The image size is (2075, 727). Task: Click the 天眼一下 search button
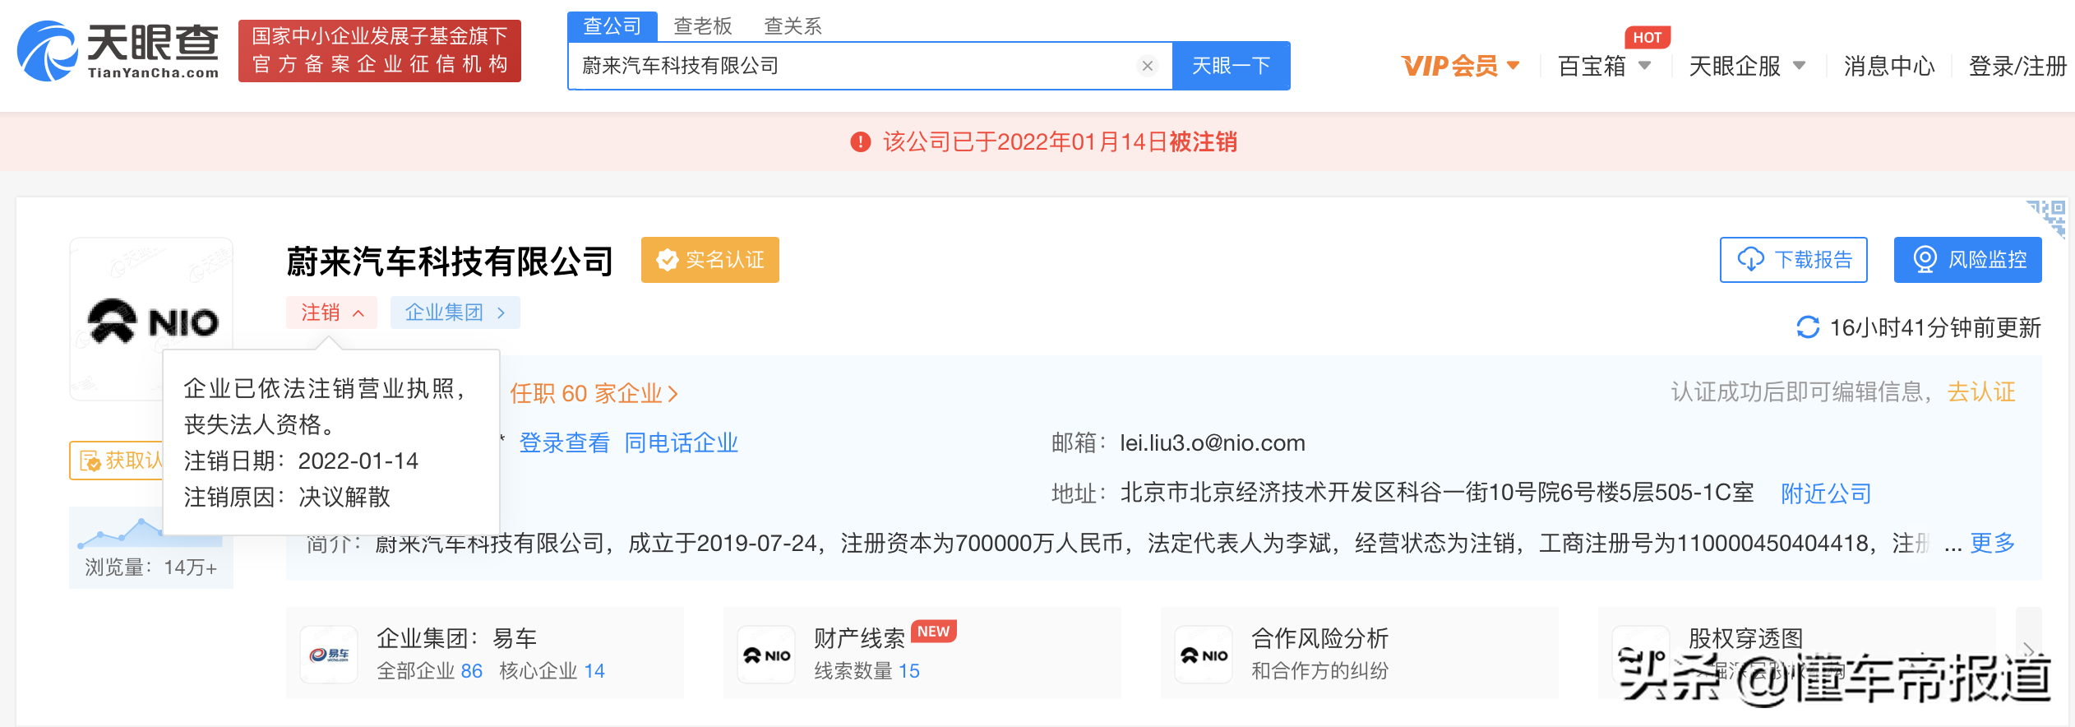(1231, 66)
